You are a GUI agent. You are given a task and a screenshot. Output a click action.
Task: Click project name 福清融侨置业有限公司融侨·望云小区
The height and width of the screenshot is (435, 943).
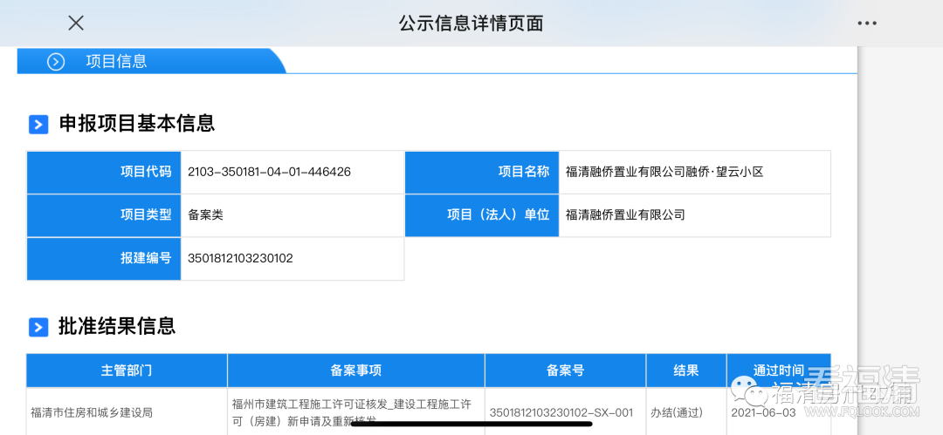664,172
